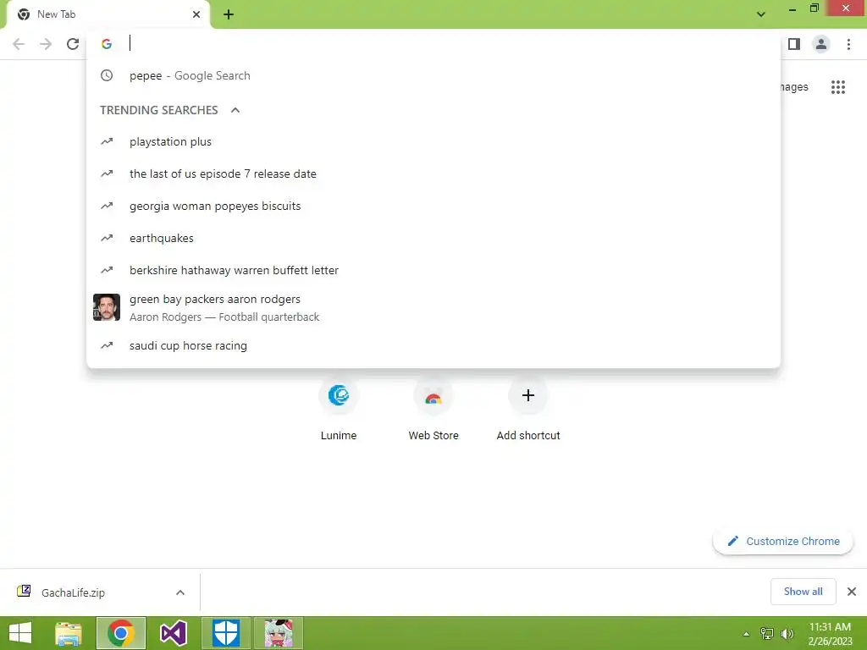The width and height of the screenshot is (867, 650).
Task: Collapse the Trending Searches section
Action: click(235, 110)
